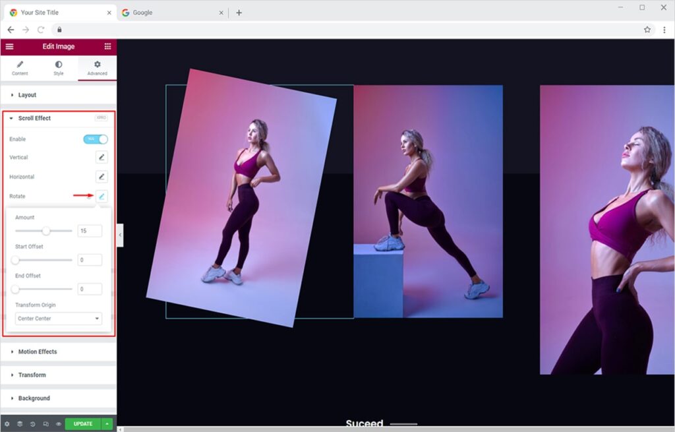Click the Rotate Amount slider track
The image size is (675, 432).
pyautogui.click(x=59, y=231)
